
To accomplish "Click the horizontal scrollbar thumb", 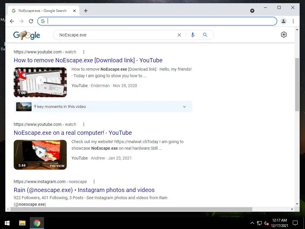I will pos(131,209).
